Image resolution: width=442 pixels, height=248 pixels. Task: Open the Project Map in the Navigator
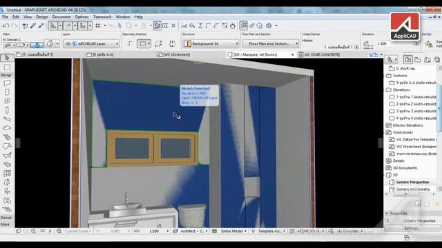click(x=407, y=59)
